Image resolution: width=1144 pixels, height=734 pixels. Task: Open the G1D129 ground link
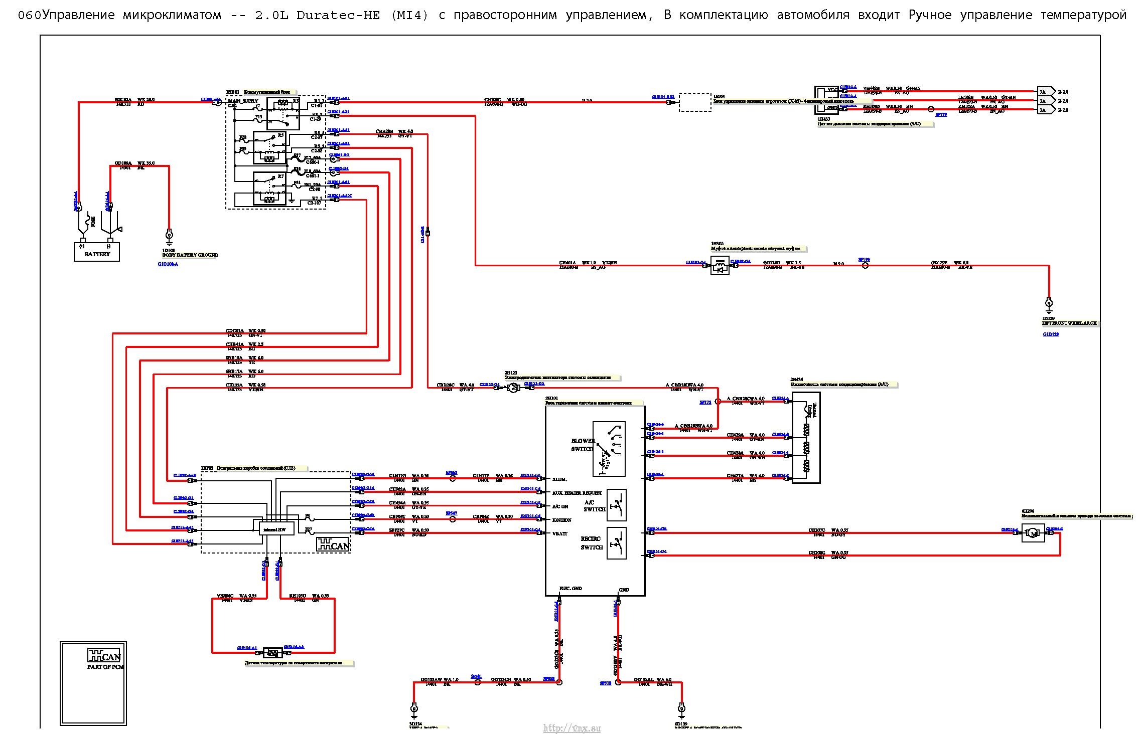point(1051,334)
